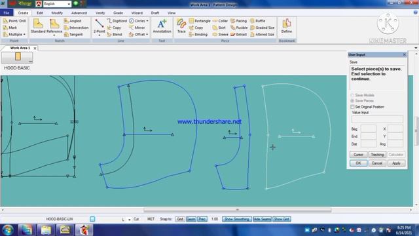Select the Binding piece tool

tap(198, 35)
